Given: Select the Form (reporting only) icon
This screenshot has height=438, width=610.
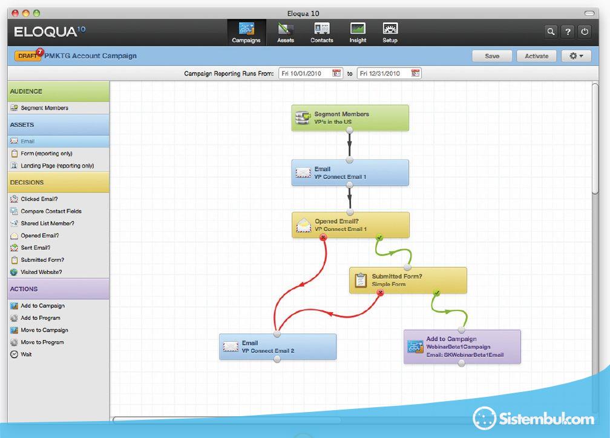Looking at the screenshot, I should tap(14, 153).
